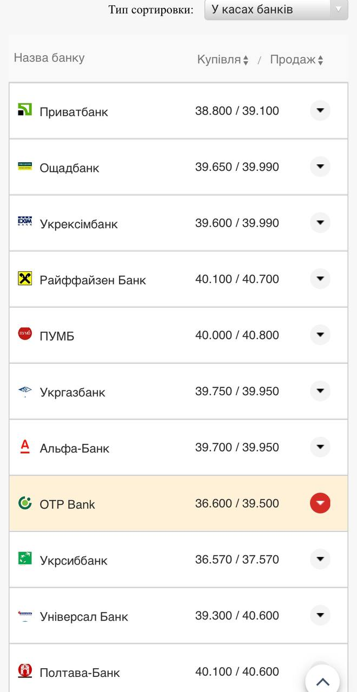Select the Назва банку column header
Screen dimensions: 357x692
[49, 57]
